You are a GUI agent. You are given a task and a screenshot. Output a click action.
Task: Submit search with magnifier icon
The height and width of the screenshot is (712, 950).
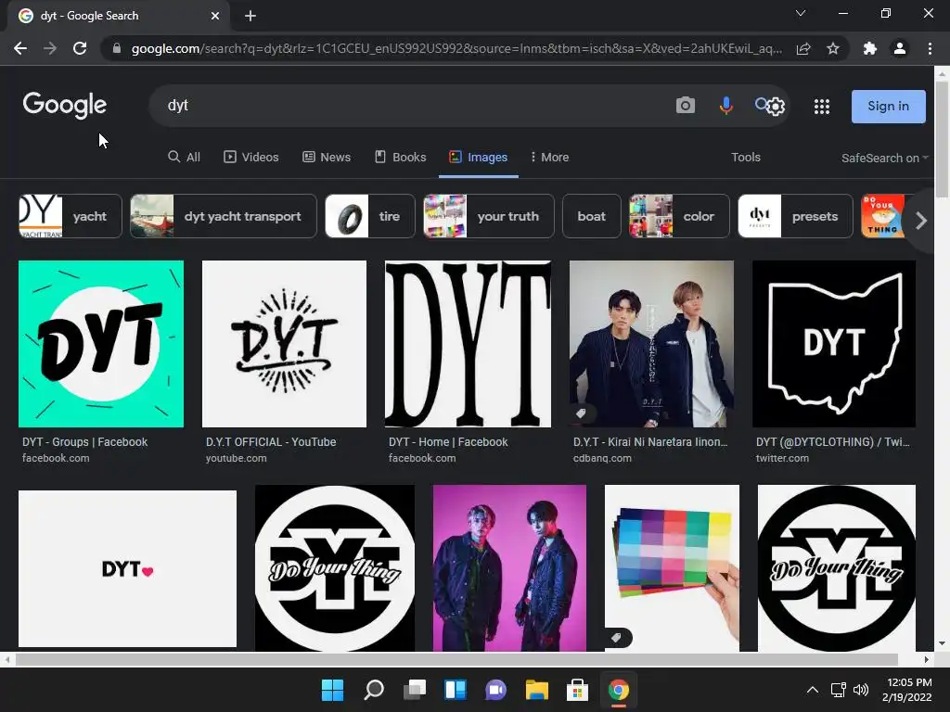pyautogui.click(x=761, y=104)
